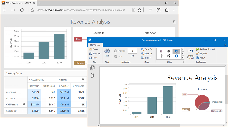228x127 pixels.
Task: Add page to favorites with star
Action: [x=139, y=10]
